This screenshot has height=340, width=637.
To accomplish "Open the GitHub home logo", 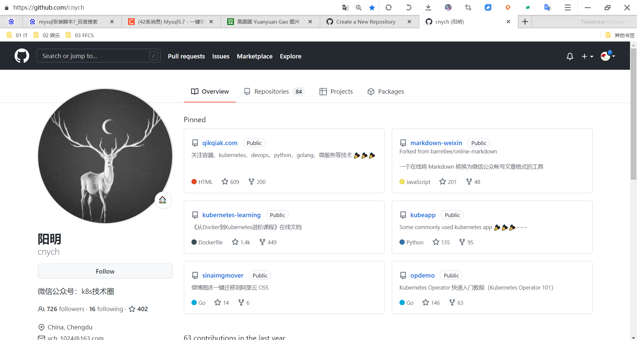I will click(x=22, y=56).
